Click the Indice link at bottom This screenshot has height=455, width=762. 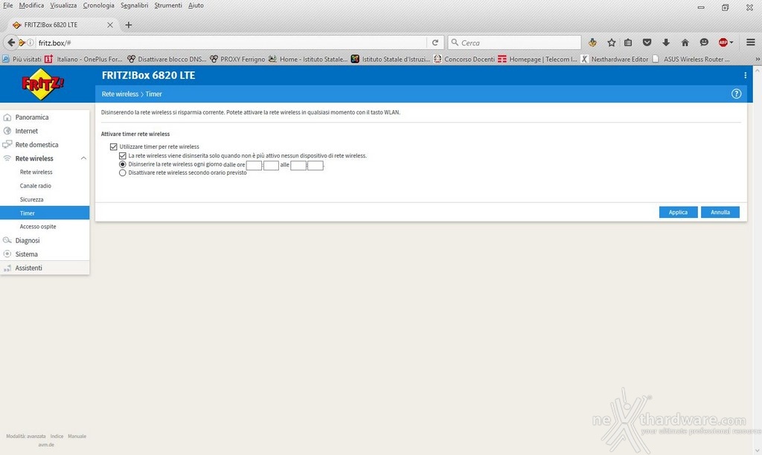pos(57,436)
